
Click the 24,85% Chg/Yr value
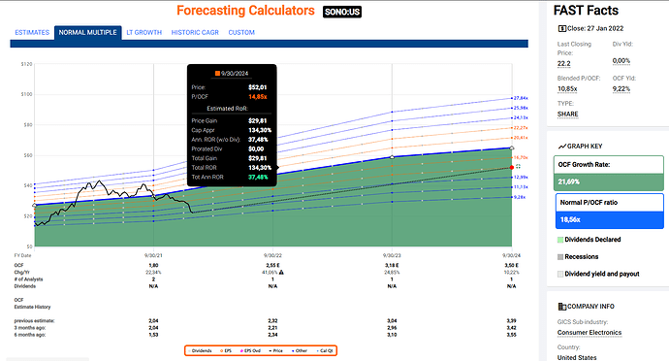coord(392,272)
